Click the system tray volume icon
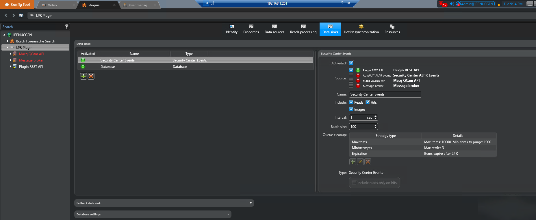 452,4
